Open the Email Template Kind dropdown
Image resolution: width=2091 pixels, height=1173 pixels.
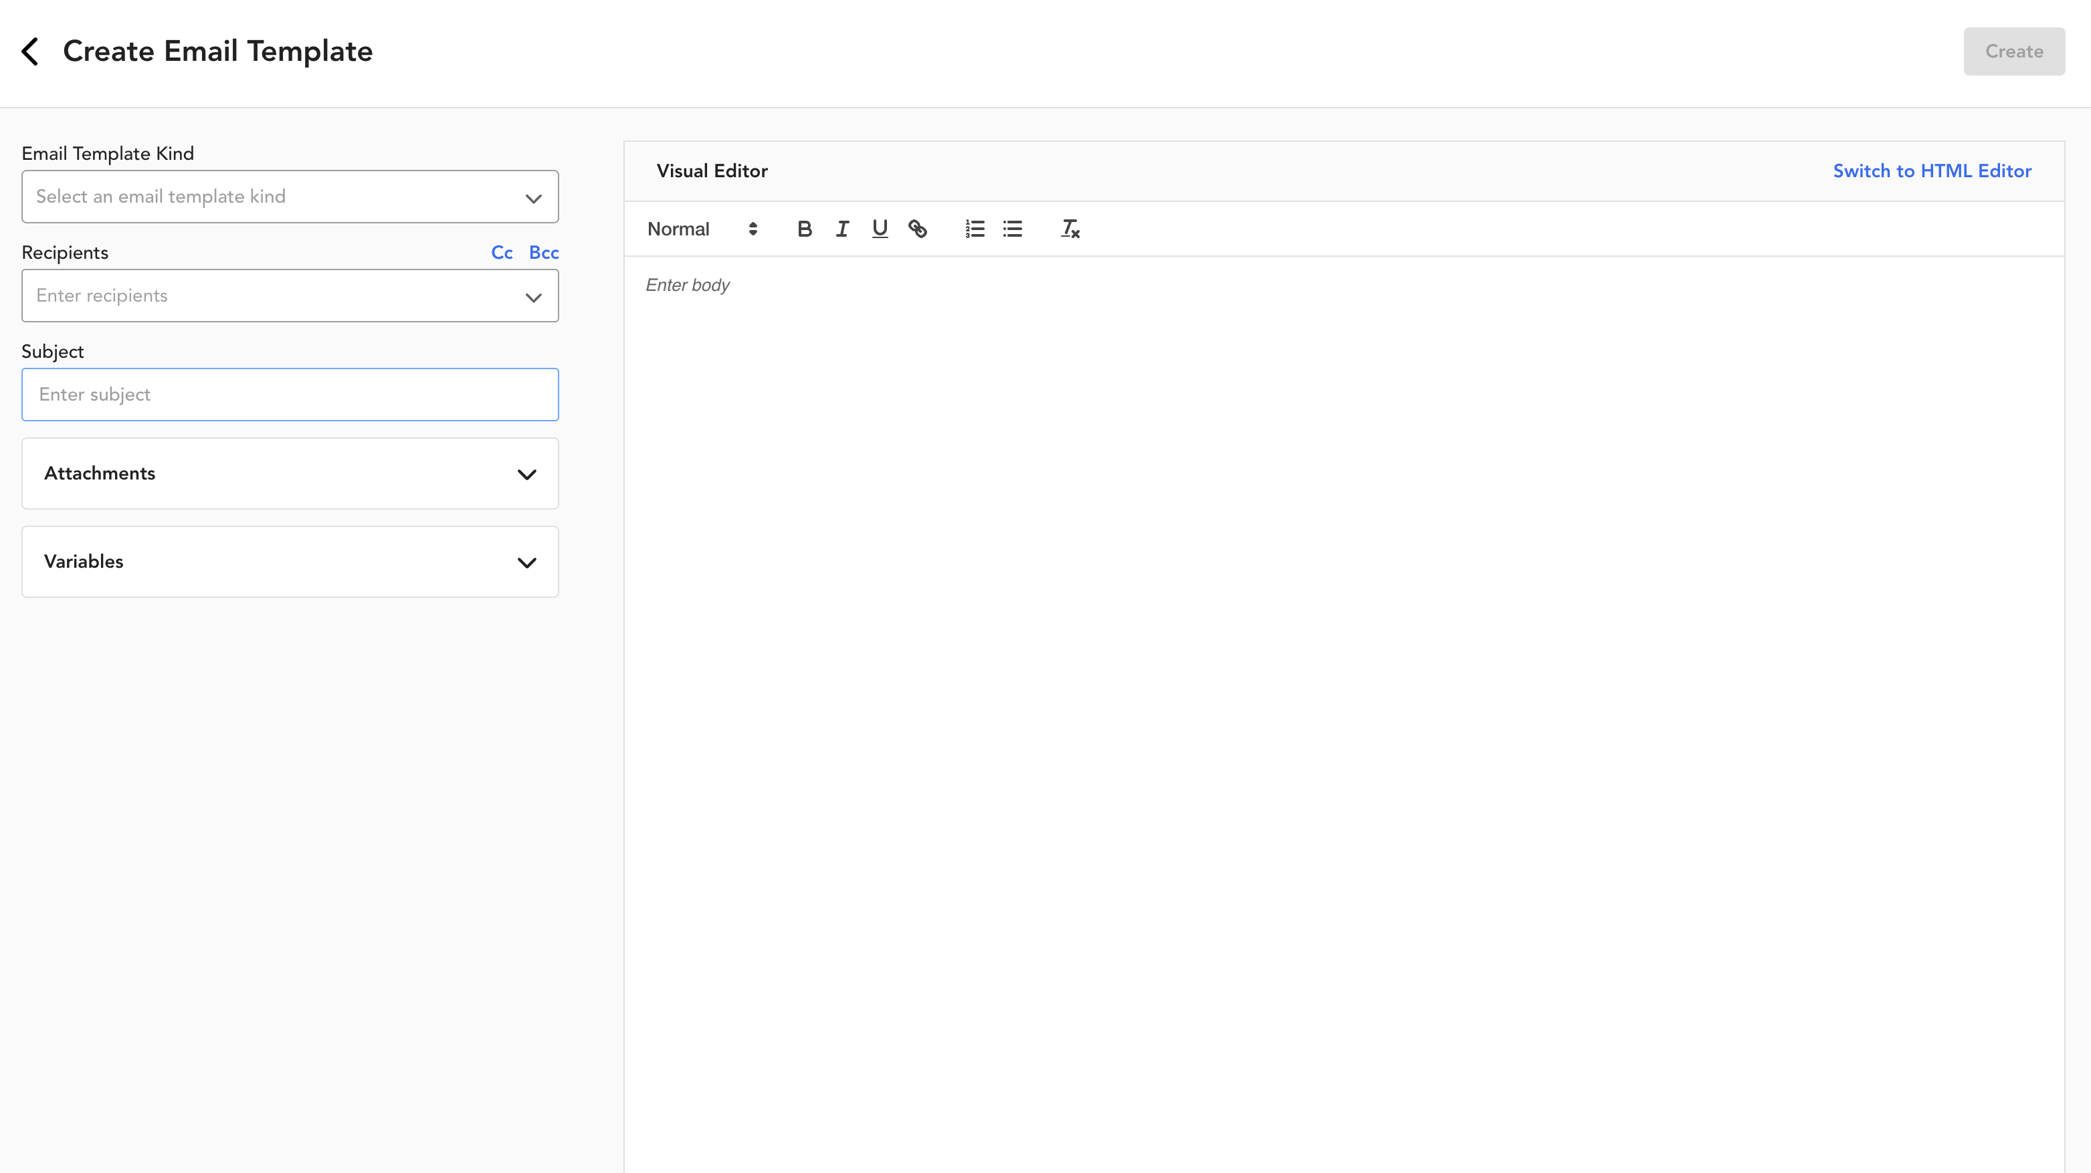click(x=290, y=197)
